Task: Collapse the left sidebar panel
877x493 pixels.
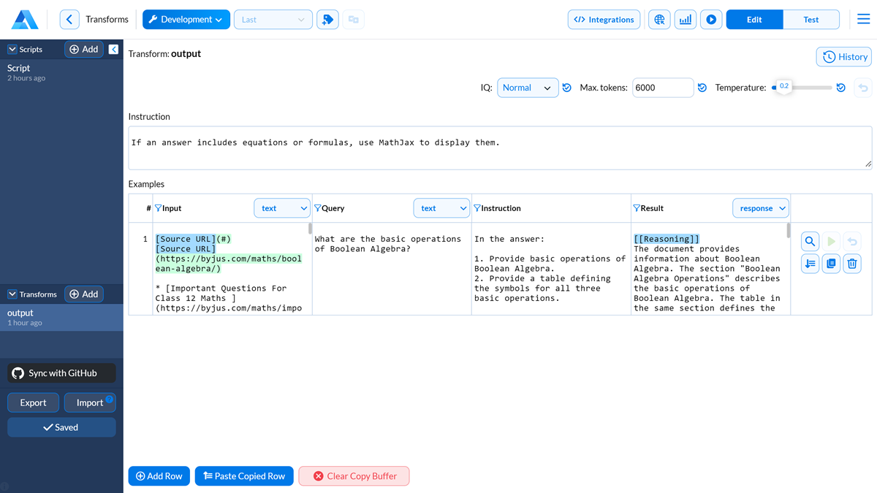Action: pos(113,49)
